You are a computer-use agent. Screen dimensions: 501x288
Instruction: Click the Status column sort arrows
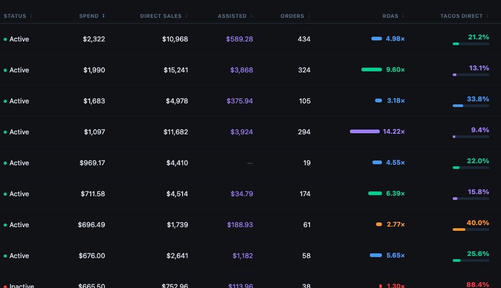pos(31,16)
